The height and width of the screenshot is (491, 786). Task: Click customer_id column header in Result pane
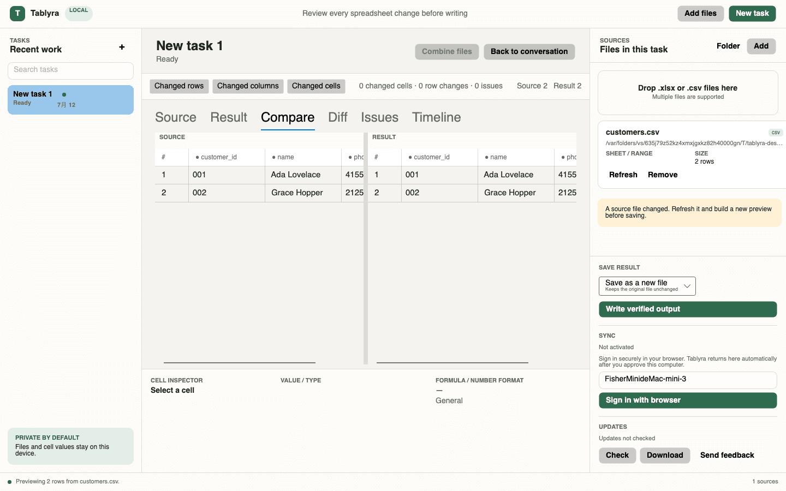pos(439,157)
